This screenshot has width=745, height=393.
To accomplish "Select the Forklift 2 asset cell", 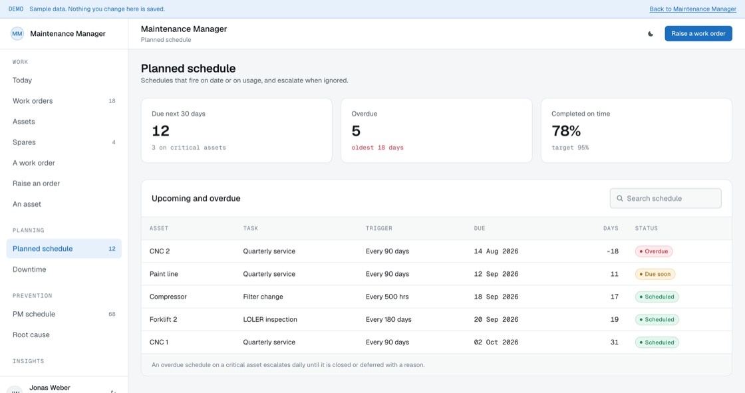I will click(163, 320).
